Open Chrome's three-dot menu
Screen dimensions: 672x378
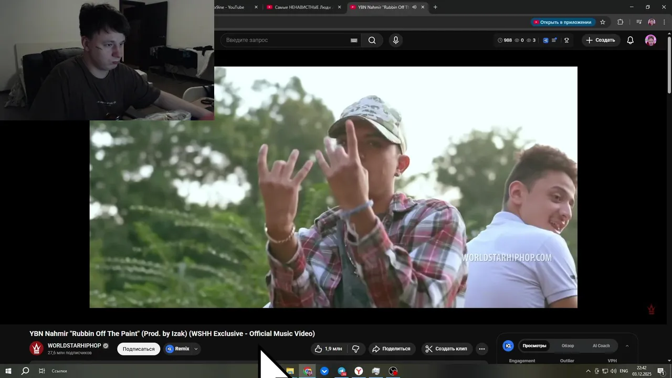pyautogui.click(x=665, y=22)
